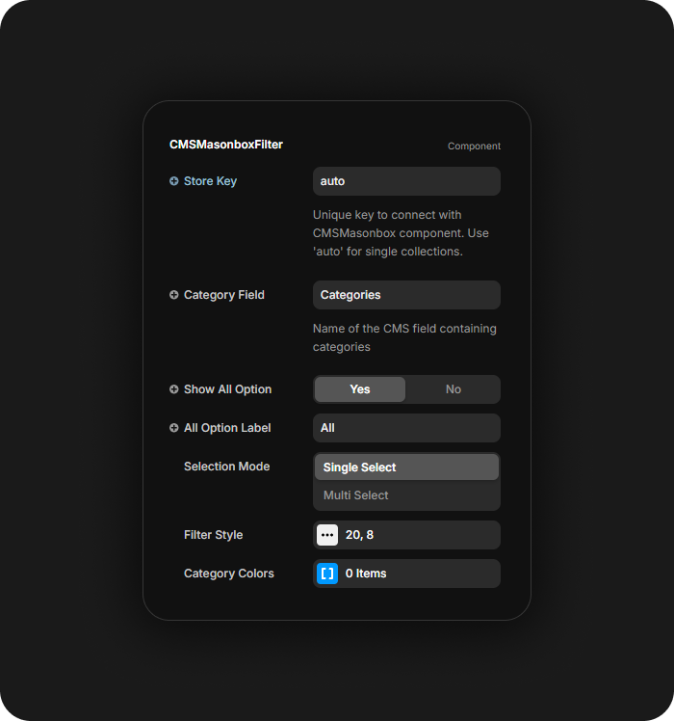674x721 pixels.
Task: Click the Store Key property label
Action: [210, 181]
